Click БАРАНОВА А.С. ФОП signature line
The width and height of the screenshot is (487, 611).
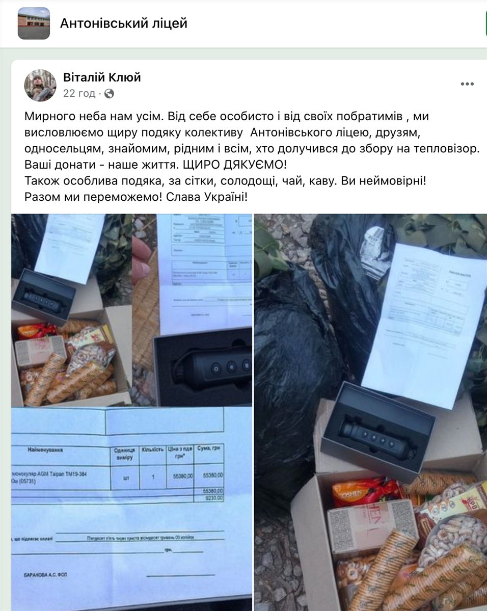click(x=45, y=574)
